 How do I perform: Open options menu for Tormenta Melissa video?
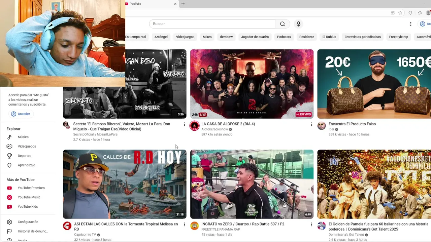click(x=184, y=225)
